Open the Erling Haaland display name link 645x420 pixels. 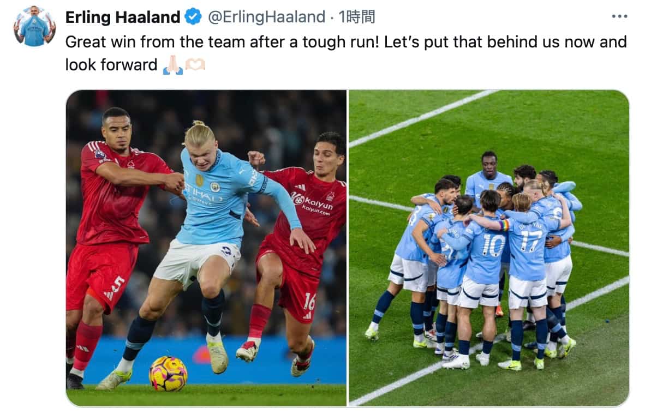pyautogui.click(x=123, y=17)
